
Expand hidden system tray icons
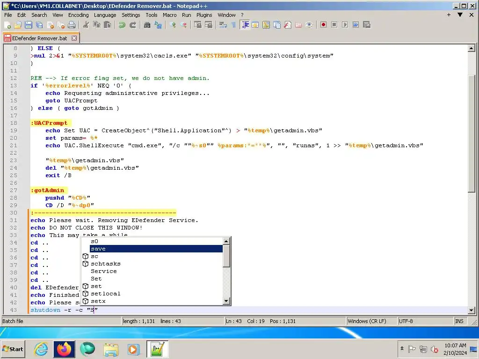(402, 349)
